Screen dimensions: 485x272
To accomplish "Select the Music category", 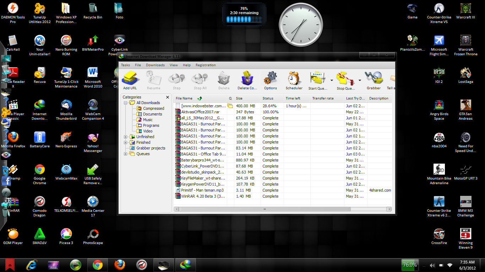I will click(148, 120).
